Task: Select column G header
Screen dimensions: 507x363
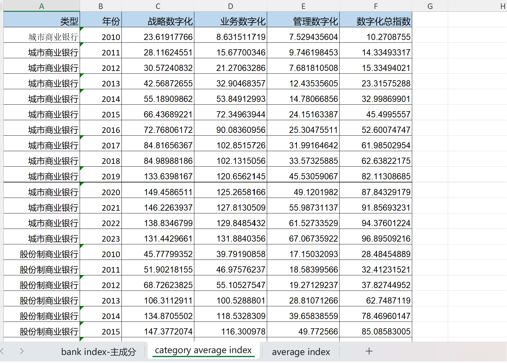Action: (430, 6)
